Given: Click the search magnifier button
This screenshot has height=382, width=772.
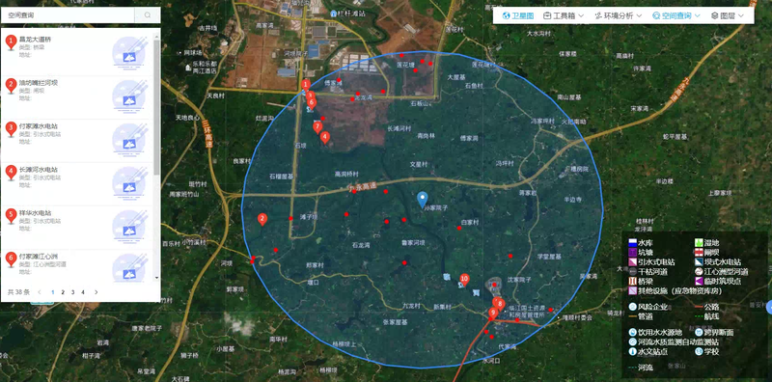Looking at the screenshot, I should click(x=148, y=15).
